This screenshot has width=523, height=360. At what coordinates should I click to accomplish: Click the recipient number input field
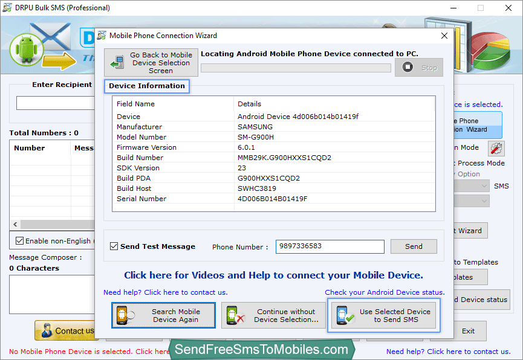(x=56, y=103)
